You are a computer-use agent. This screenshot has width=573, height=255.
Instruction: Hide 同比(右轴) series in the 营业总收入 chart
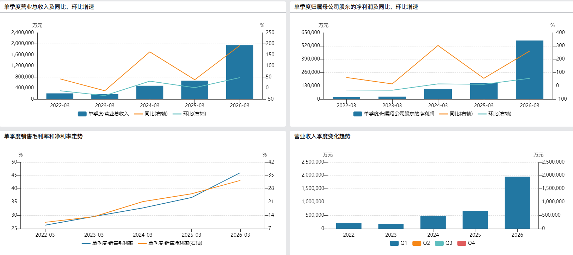151,114
